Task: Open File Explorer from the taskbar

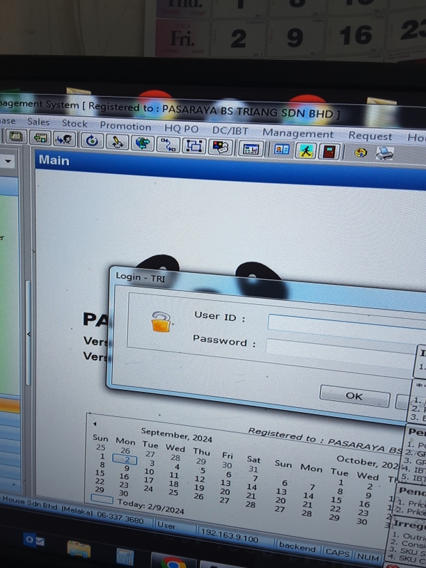Action: coord(79,550)
